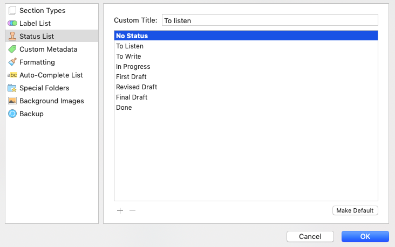Image resolution: width=395 pixels, height=247 pixels.
Task: Click the Section Types page icon
Action: click(12, 10)
